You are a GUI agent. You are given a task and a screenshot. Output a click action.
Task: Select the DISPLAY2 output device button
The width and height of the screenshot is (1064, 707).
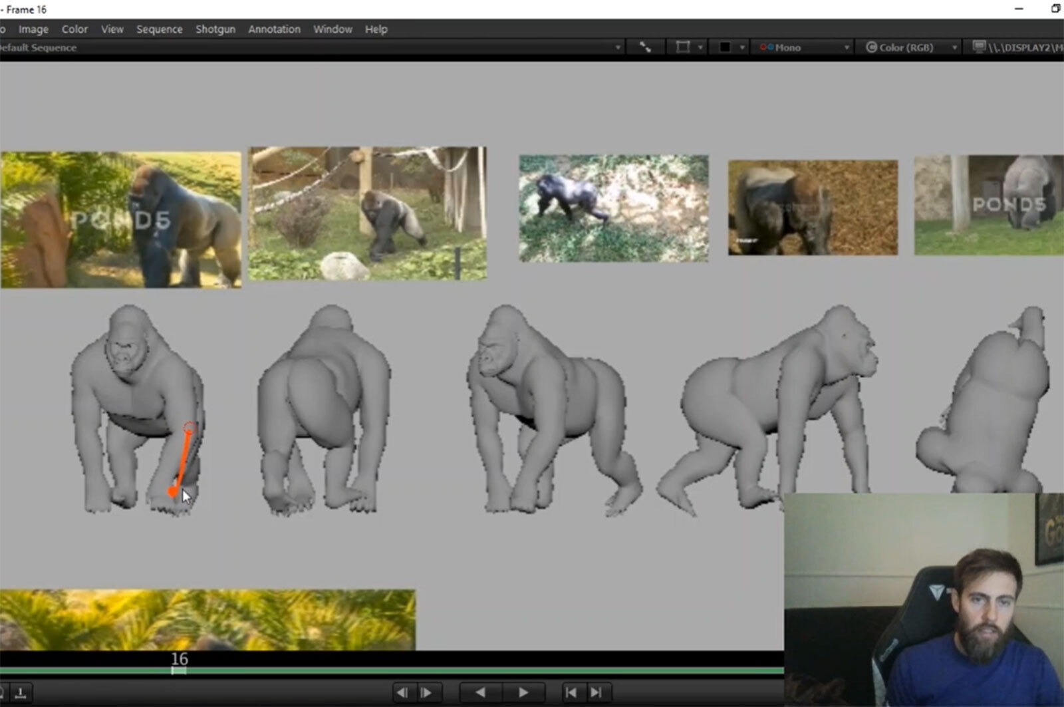1017,47
